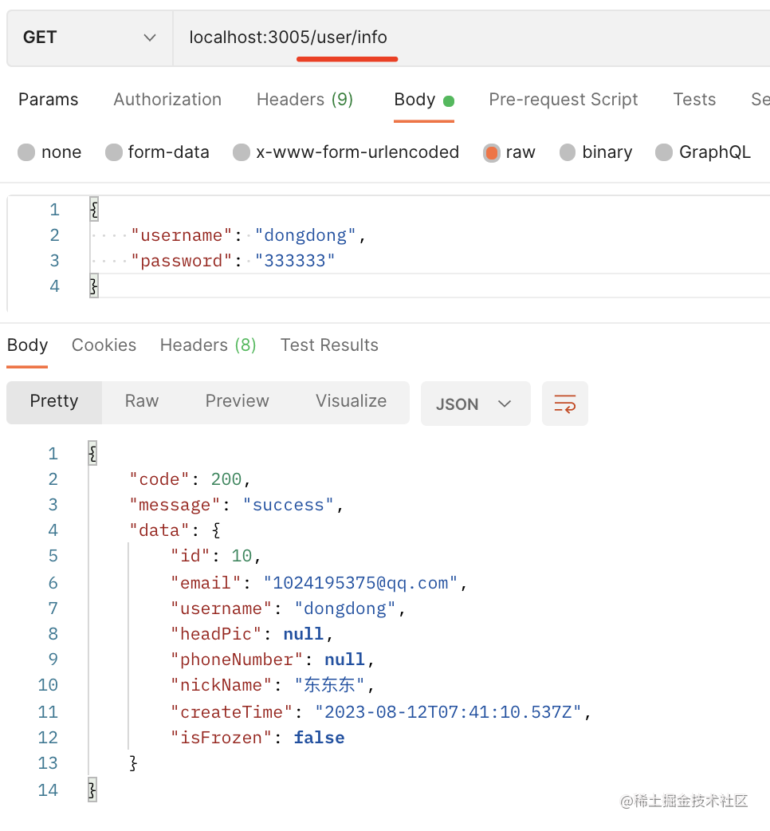770x831 pixels.
Task: Select the form-data radio option
Action: pos(114,152)
